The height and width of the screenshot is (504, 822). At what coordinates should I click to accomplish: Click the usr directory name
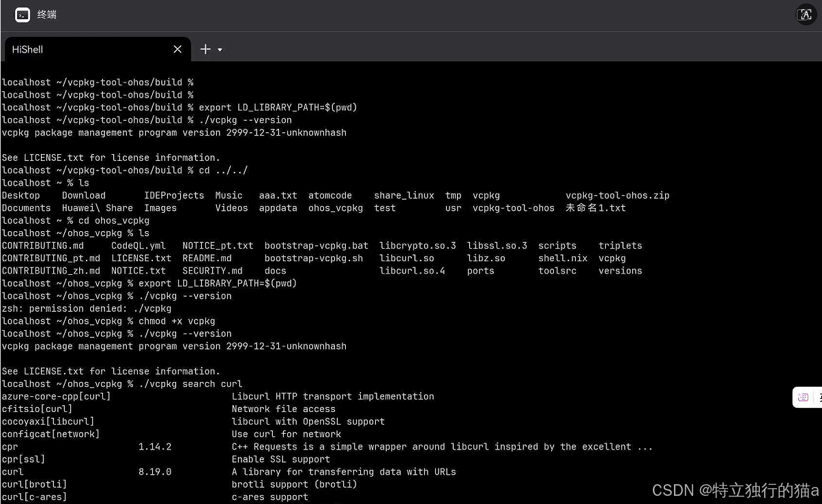(454, 208)
